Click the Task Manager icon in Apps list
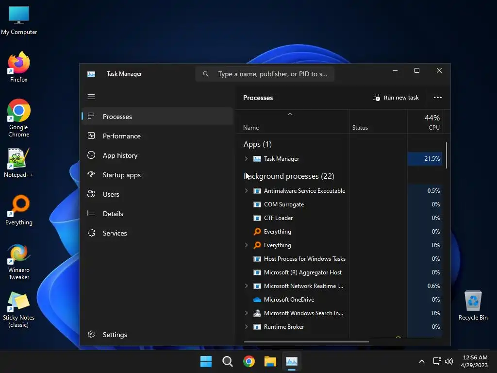 tap(257, 159)
